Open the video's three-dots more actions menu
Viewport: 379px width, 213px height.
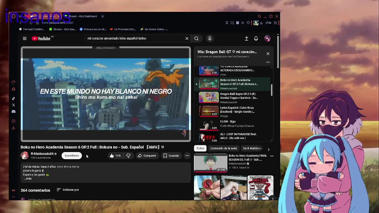(187, 156)
